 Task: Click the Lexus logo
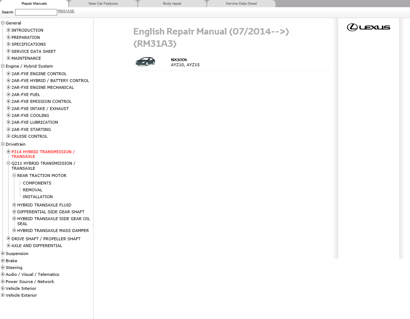coord(368,27)
